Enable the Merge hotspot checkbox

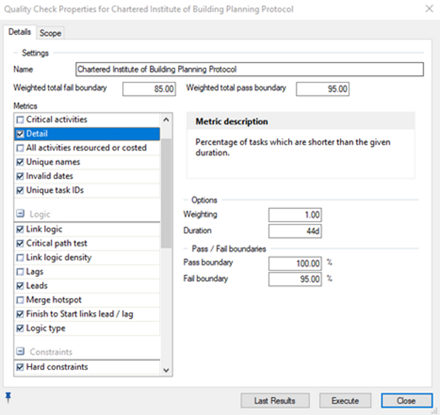tap(20, 300)
